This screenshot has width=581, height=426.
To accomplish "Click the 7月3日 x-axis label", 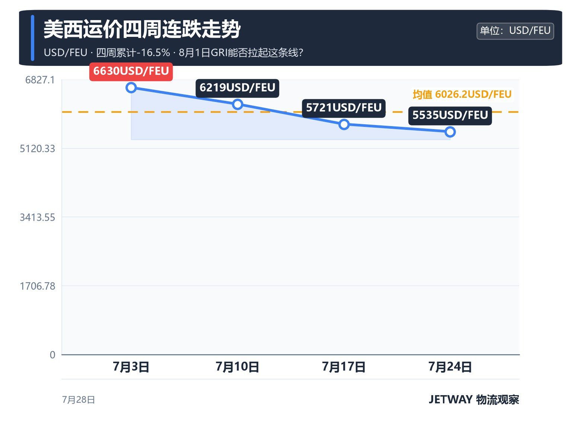I will (x=131, y=367).
